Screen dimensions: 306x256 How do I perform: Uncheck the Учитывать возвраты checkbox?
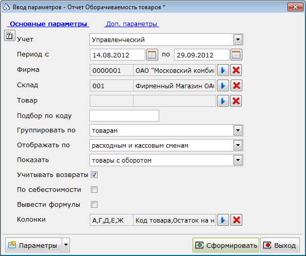(94, 175)
